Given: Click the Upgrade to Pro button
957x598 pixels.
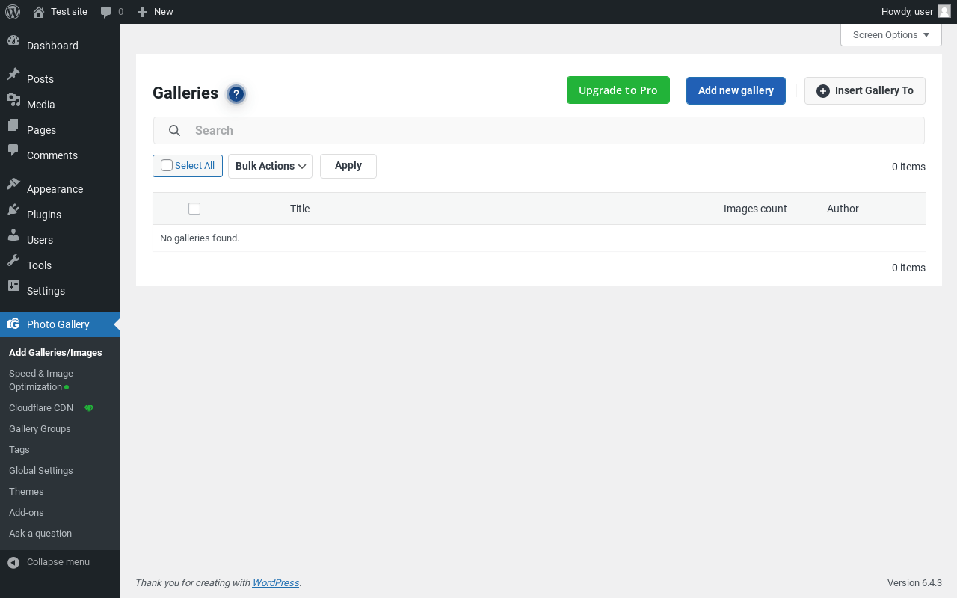Looking at the screenshot, I should coord(618,90).
